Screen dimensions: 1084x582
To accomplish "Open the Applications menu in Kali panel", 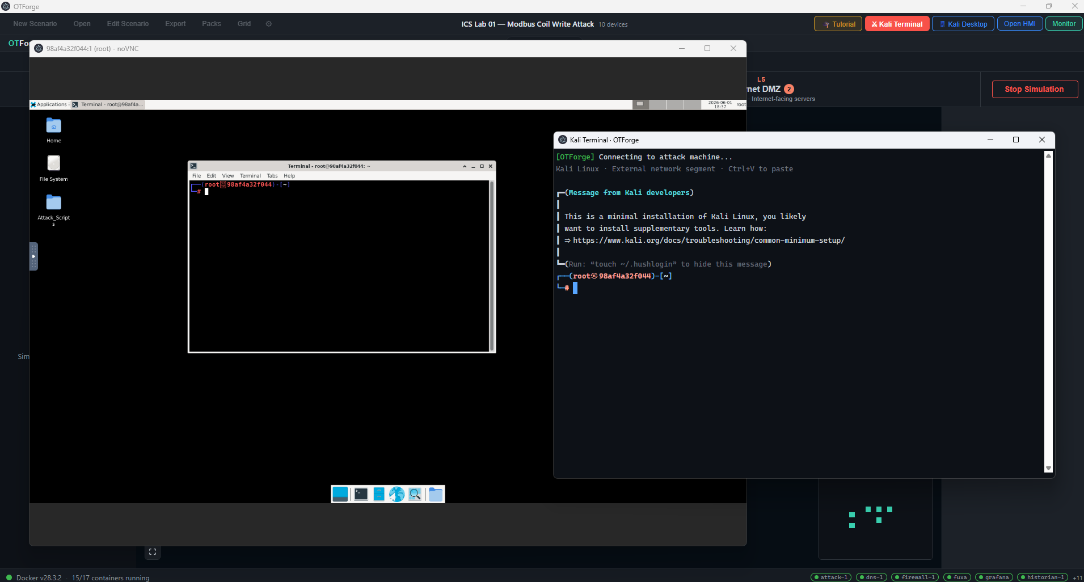I will [49, 104].
